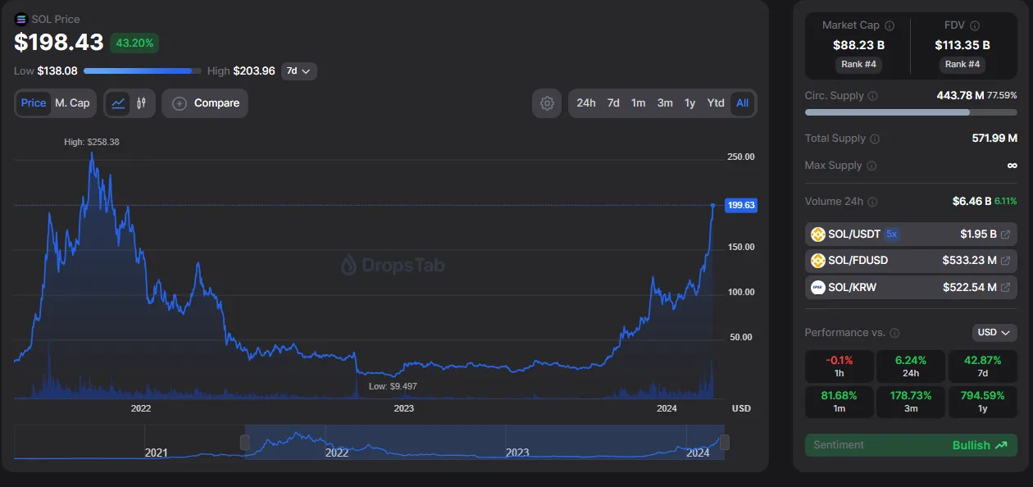Show FDV info tooltip icon

tap(975, 25)
